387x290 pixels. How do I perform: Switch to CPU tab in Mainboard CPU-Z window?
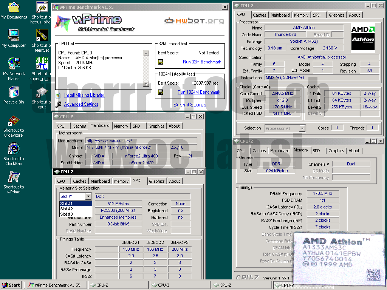(x=60, y=126)
